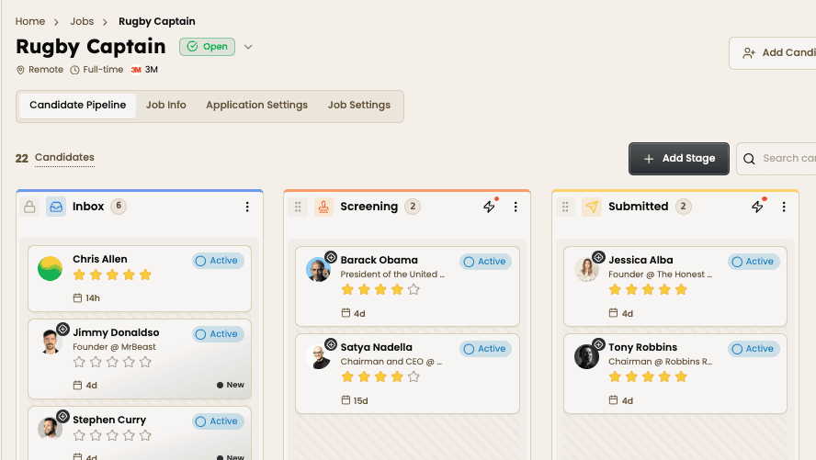Toggle Jessica Alba's Active status
The height and width of the screenshot is (460, 816).
tap(754, 262)
